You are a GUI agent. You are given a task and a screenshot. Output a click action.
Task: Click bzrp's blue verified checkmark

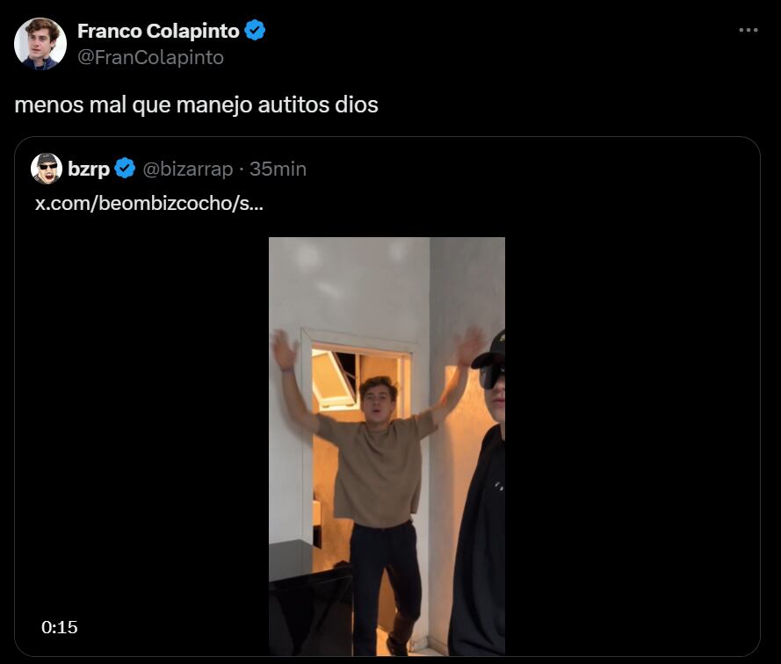coord(125,169)
